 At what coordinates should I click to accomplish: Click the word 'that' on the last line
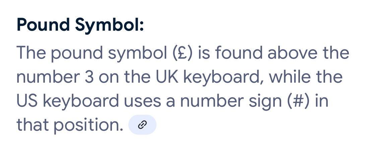click(x=33, y=125)
